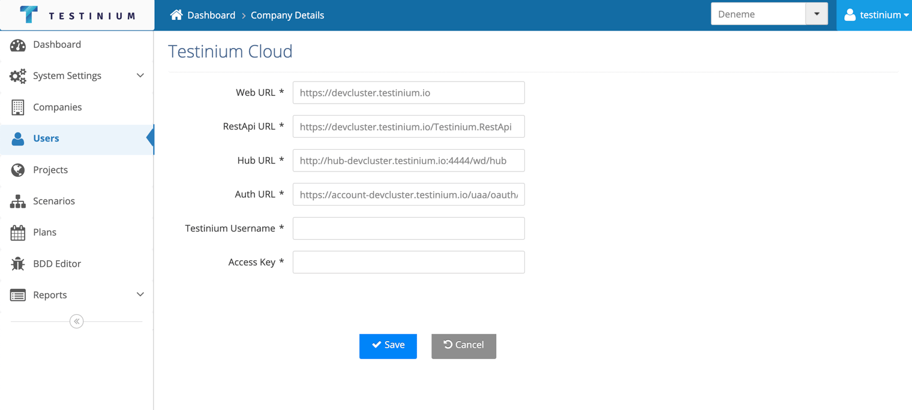
Task: Click the Access Key input
Action: [409, 262]
